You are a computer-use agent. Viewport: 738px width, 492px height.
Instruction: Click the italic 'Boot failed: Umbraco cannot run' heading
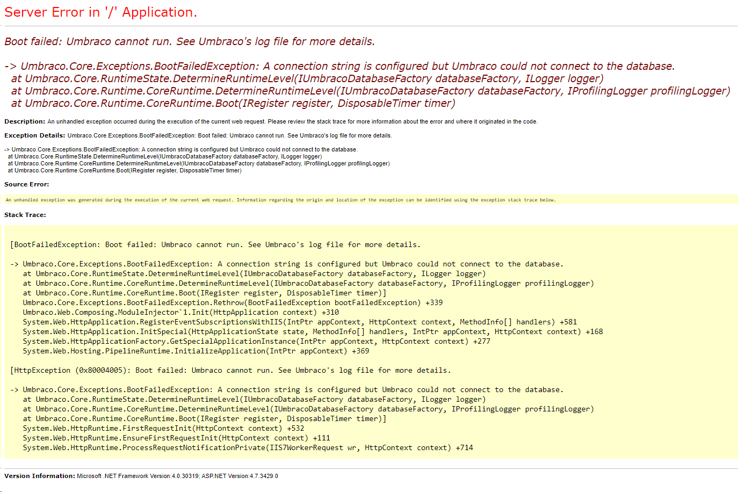coord(189,41)
